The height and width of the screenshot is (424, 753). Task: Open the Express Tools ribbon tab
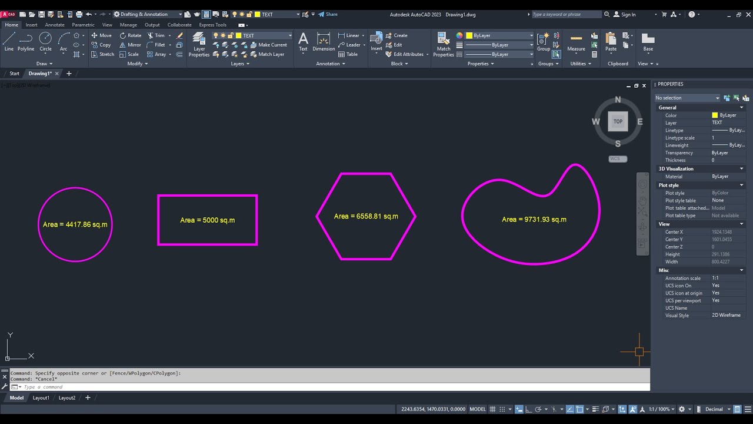point(212,25)
